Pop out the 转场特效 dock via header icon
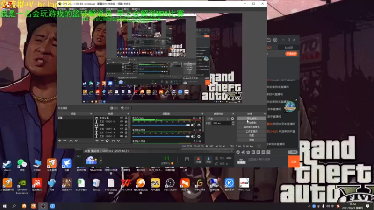The image size is (374, 210). [233, 114]
